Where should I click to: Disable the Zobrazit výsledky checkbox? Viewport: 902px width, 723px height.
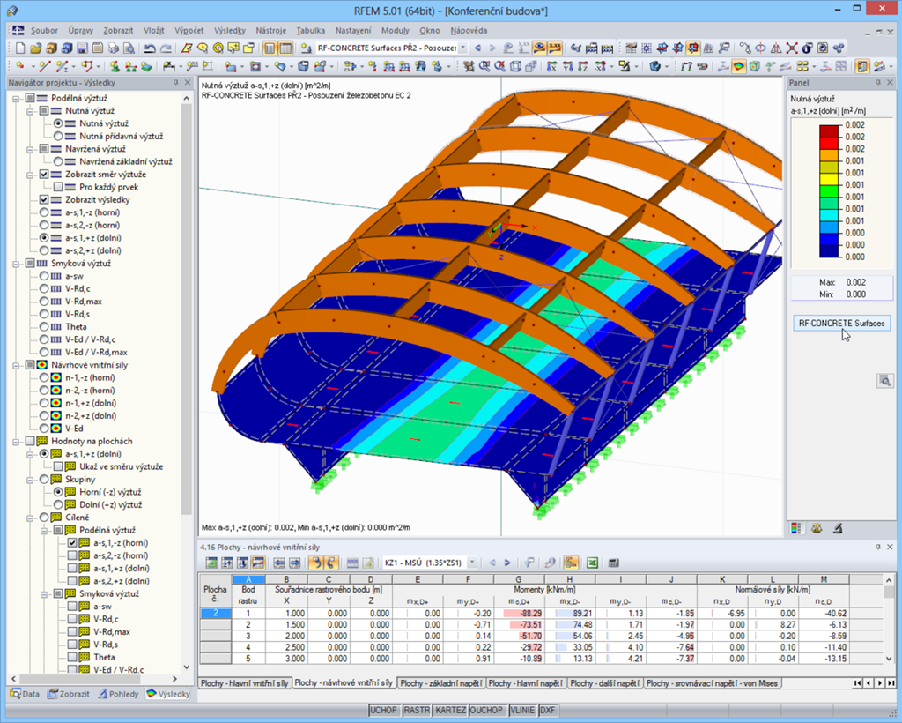pyautogui.click(x=43, y=199)
